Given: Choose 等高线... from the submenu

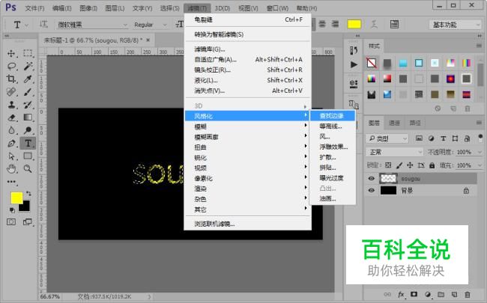Looking at the screenshot, I should point(333,126).
